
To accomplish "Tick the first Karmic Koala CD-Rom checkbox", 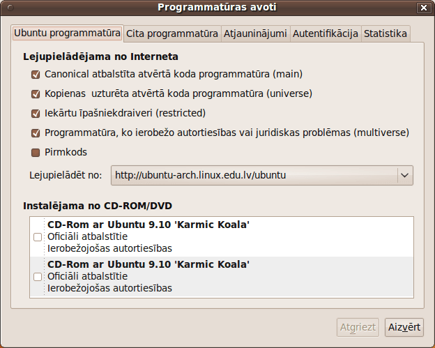I will 38,237.
